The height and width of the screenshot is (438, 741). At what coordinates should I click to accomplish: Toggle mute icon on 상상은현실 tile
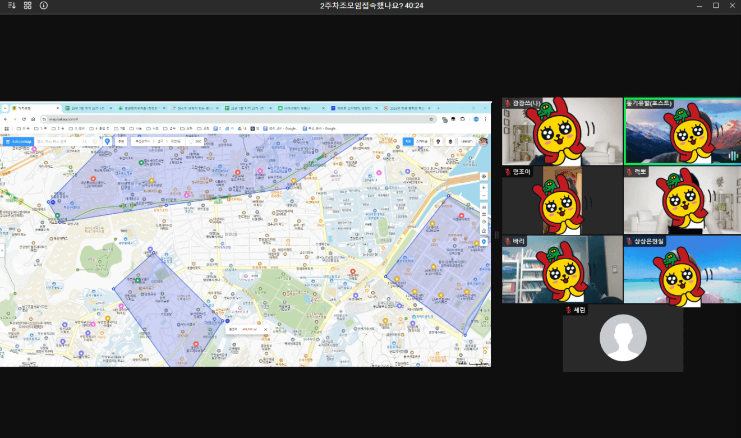tap(629, 241)
